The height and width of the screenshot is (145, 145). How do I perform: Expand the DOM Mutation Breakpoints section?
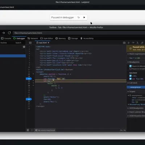[136, 116]
